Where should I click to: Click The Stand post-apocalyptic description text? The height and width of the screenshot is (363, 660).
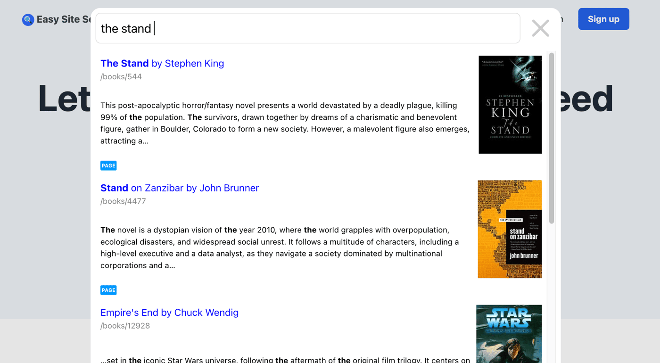(x=285, y=123)
